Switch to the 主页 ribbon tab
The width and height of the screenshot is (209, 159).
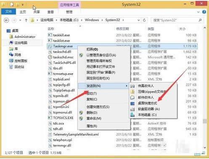(23, 12)
